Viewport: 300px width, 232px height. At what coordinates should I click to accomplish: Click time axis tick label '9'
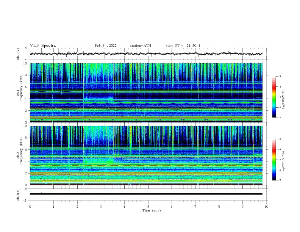[x=242, y=207]
